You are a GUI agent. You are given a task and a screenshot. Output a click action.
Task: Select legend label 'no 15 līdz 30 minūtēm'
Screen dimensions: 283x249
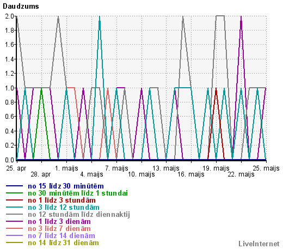(x=66, y=186)
